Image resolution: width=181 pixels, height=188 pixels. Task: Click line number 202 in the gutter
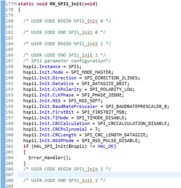coord(9,146)
